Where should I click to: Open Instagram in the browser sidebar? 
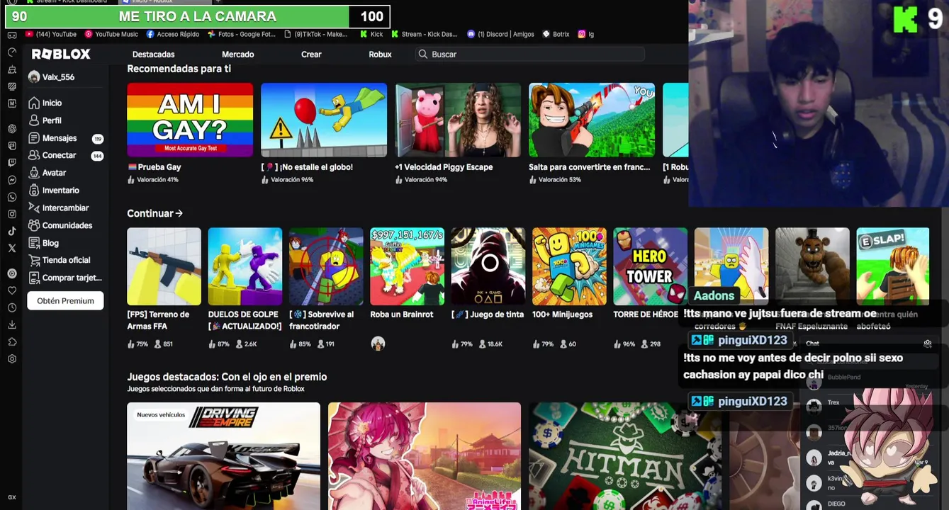12,214
